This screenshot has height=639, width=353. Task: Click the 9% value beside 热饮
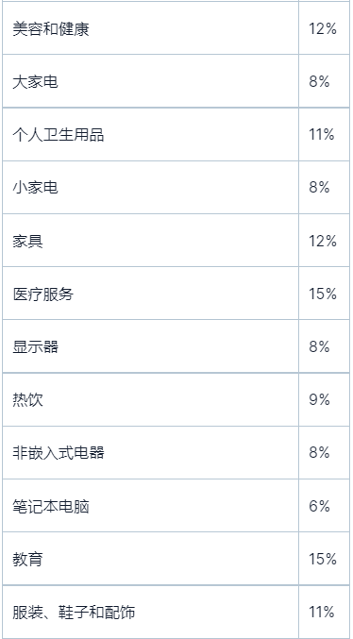point(319,400)
